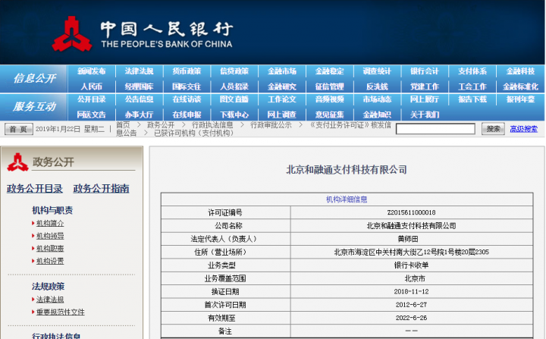Select 网上调查 in navigation
The height and width of the screenshot is (339, 546).
click(x=282, y=115)
